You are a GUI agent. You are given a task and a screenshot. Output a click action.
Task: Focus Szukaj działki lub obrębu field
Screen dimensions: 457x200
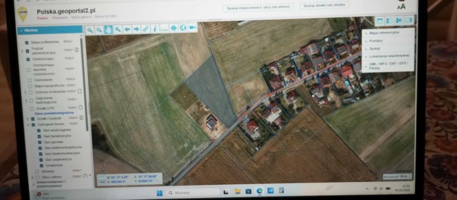coord(324,5)
